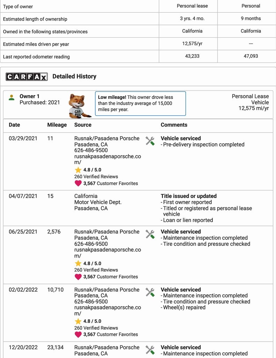Screen dimensions: 276x358
Task: Click the Detailed History heading
Action: click(x=74, y=76)
